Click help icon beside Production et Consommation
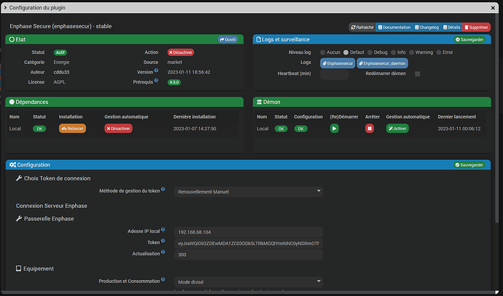Image resolution: width=503 pixels, height=296 pixels. [163, 279]
